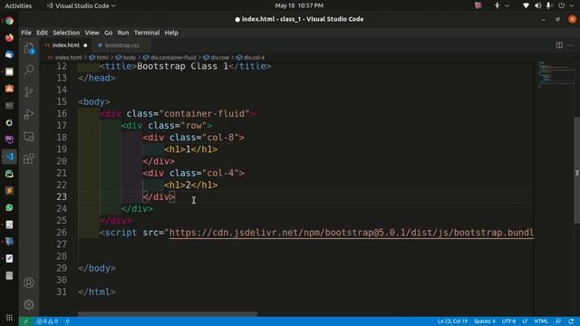Click the feedback icon in status bar
The height and width of the screenshot is (326, 580).
tap(558, 321)
